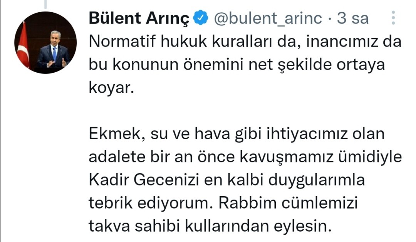Open the @bulent_arinc handle link
Viewport: 416px width, 242px height.
click(x=268, y=18)
